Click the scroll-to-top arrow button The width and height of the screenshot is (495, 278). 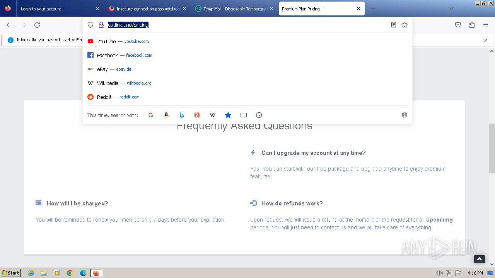click(x=480, y=259)
